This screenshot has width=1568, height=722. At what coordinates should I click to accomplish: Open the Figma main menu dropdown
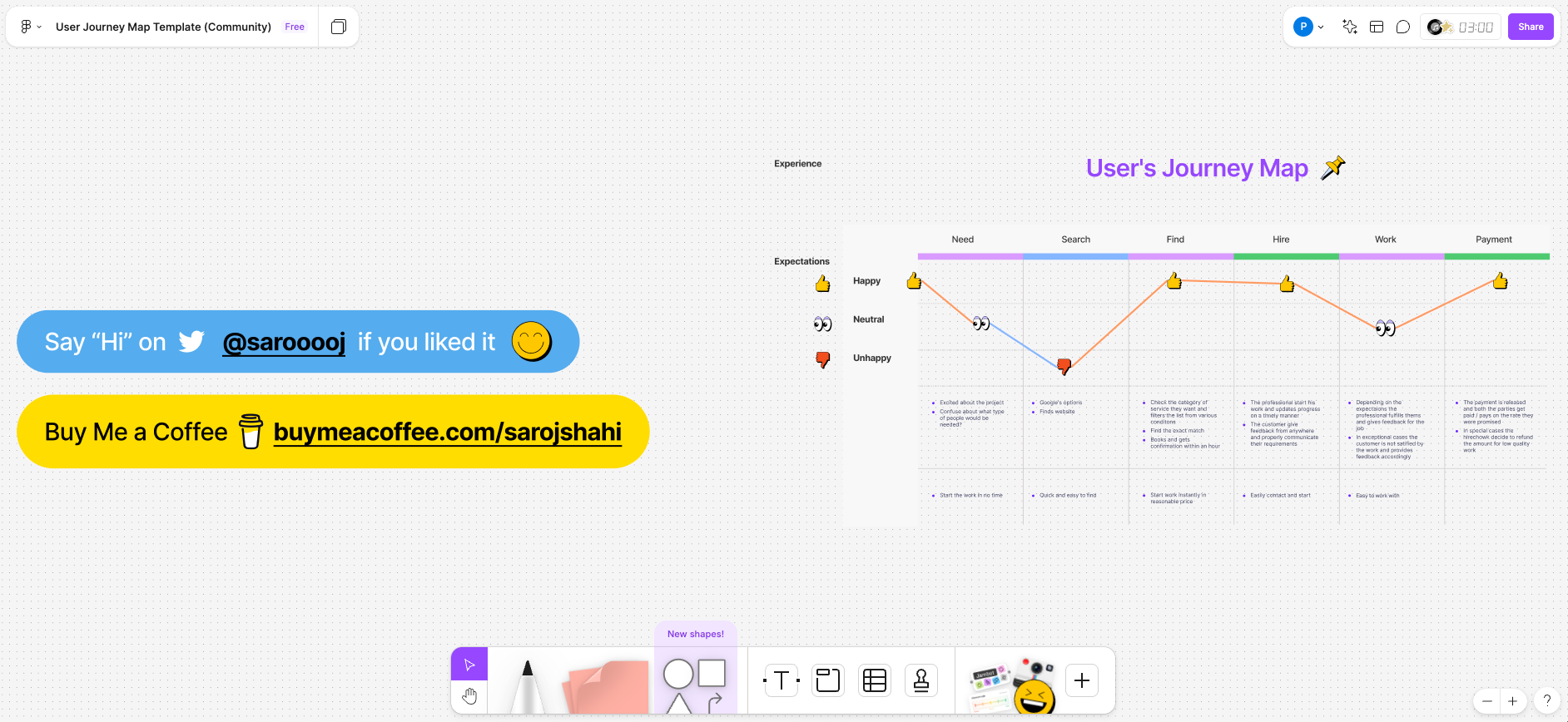tap(31, 27)
